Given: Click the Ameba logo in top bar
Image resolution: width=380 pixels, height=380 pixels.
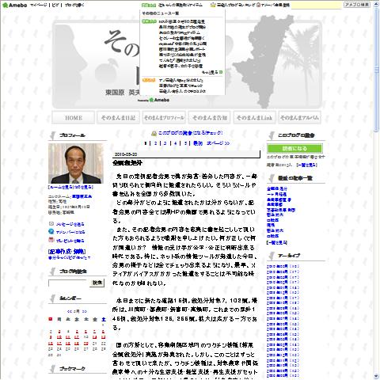Looking at the screenshot, I should (x=14, y=5).
